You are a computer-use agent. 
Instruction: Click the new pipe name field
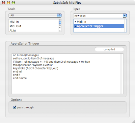(x=98, y=16)
